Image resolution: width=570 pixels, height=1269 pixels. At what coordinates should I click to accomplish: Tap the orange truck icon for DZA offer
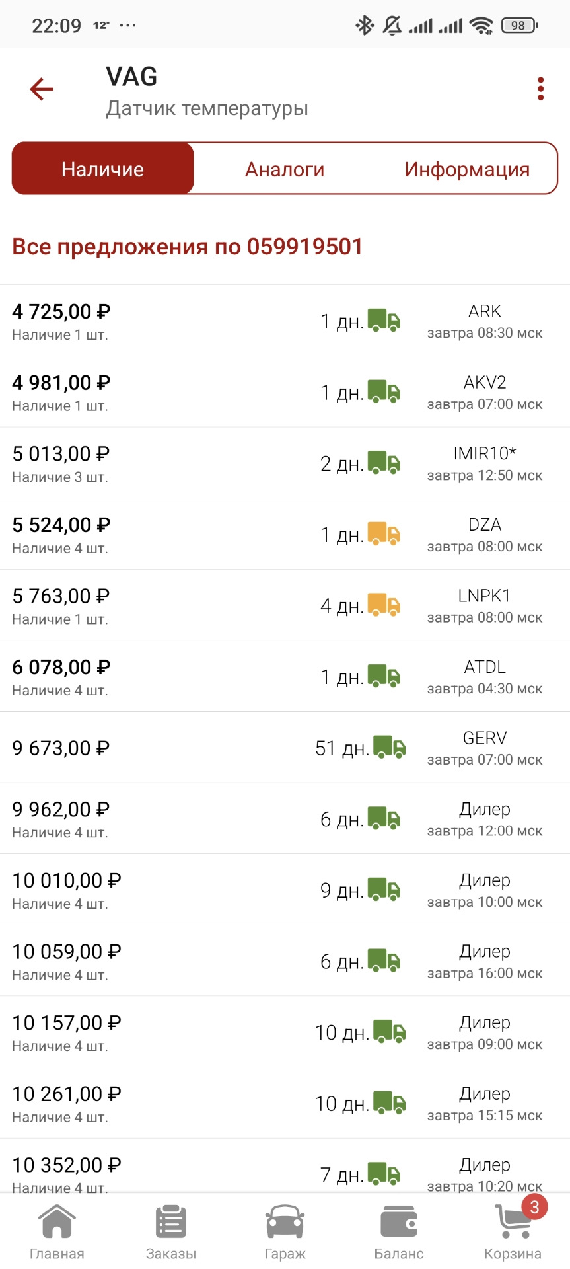384,534
